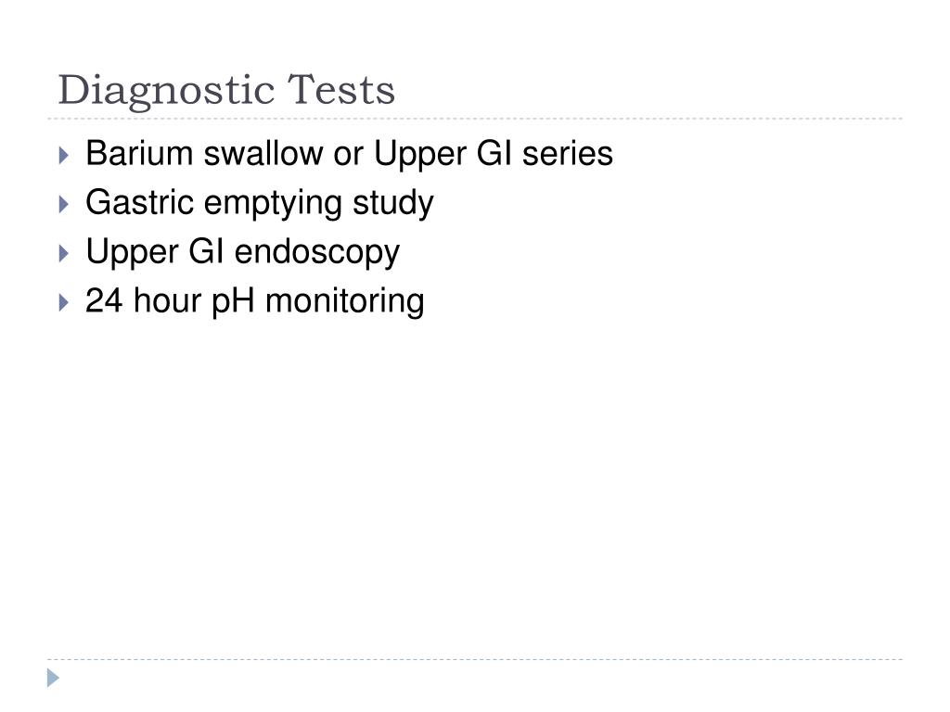
Task: Select the word Barium in first bullet
Action: (x=139, y=153)
